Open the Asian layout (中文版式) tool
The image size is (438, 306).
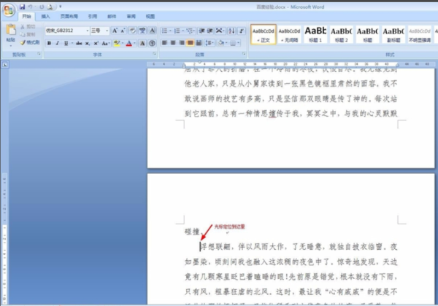click(x=220, y=31)
